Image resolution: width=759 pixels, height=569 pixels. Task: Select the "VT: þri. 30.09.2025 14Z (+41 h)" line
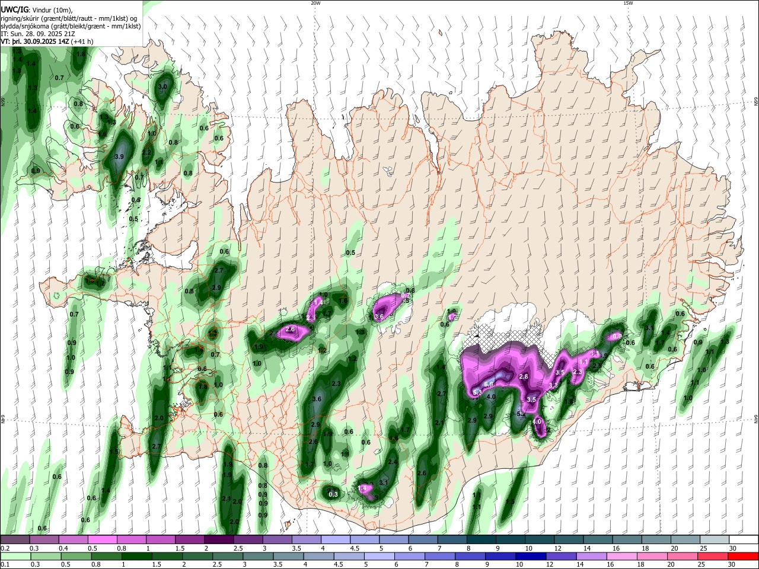click(x=47, y=42)
